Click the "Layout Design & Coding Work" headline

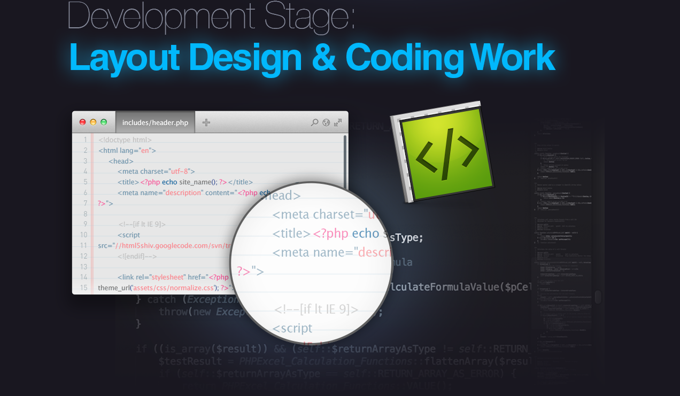[312, 57]
